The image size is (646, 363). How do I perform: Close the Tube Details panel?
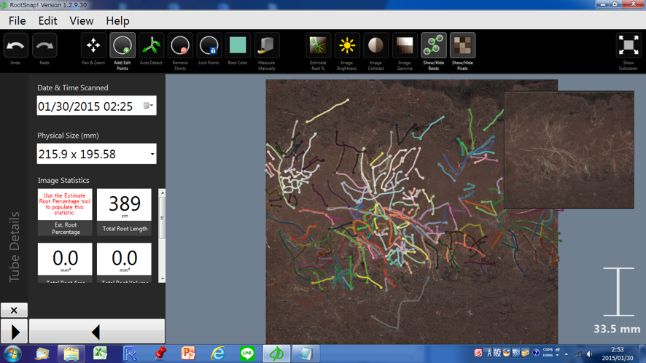[x=14, y=311]
